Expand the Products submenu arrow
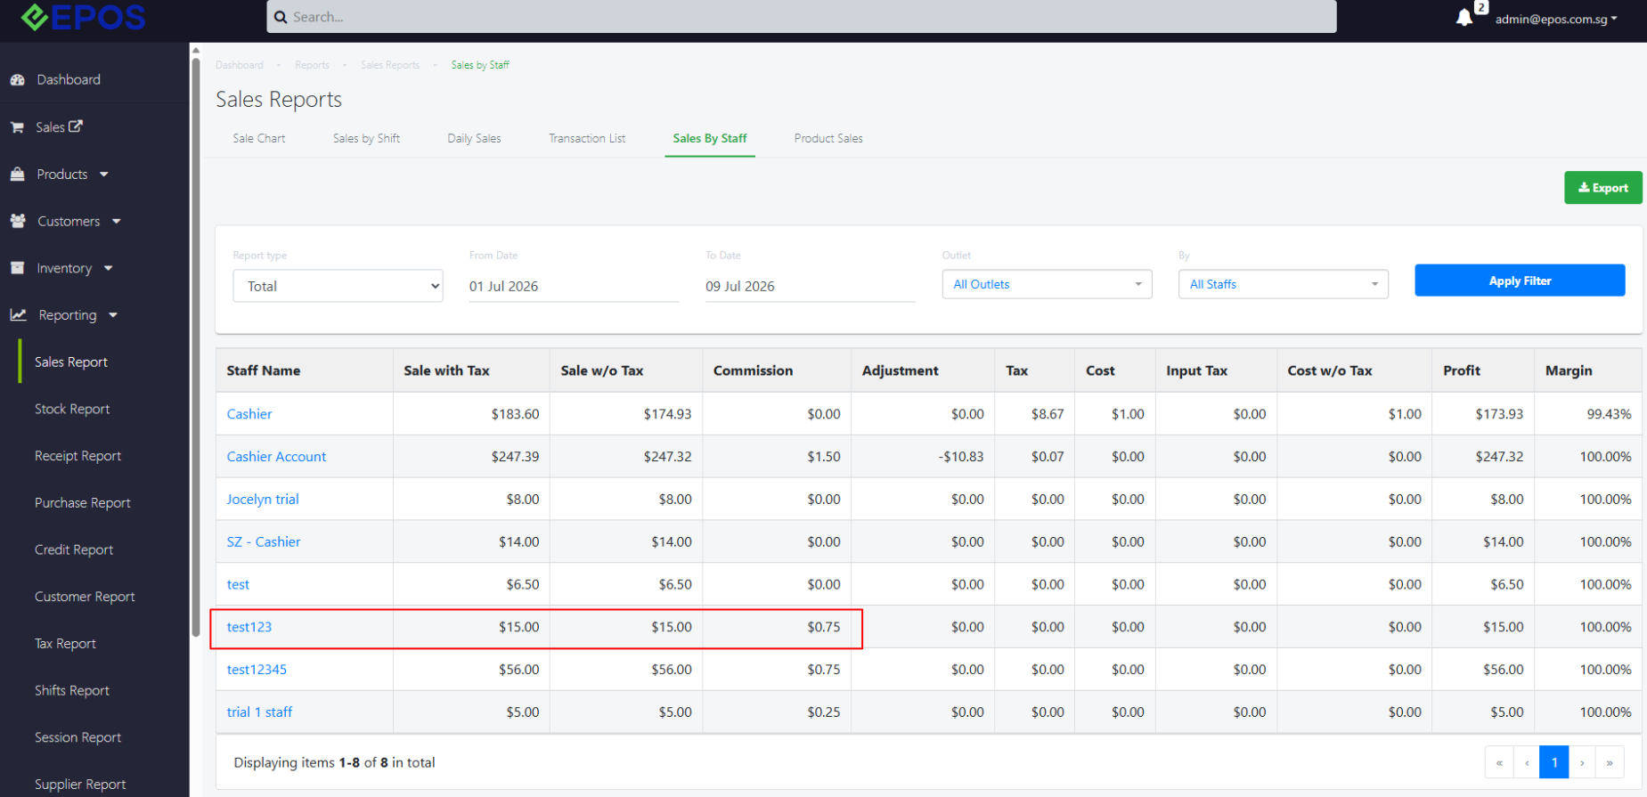Image resolution: width=1647 pixels, height=797 pixels. tap(104, 175)
